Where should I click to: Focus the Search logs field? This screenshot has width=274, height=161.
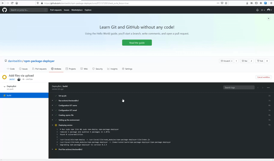coord(239,87)
